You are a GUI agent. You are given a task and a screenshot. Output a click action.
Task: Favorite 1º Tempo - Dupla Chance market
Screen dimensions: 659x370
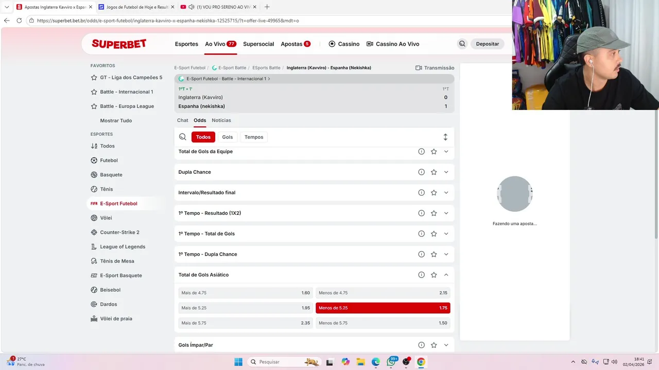[434, 254]
